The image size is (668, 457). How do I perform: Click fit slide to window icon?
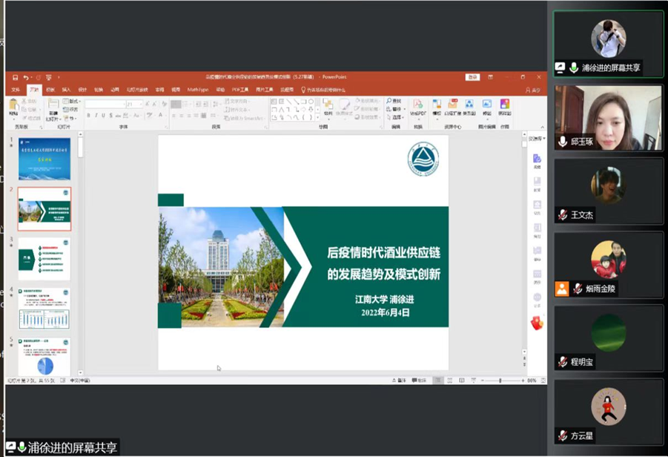coord(542,380)
